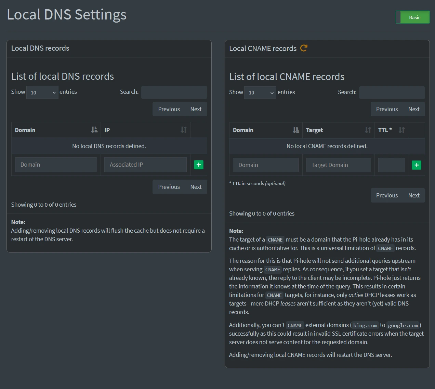Viewport: 435px width, 389px height.
Task: Focus the CNAME records Search field
Action: (x=392, y=93)
